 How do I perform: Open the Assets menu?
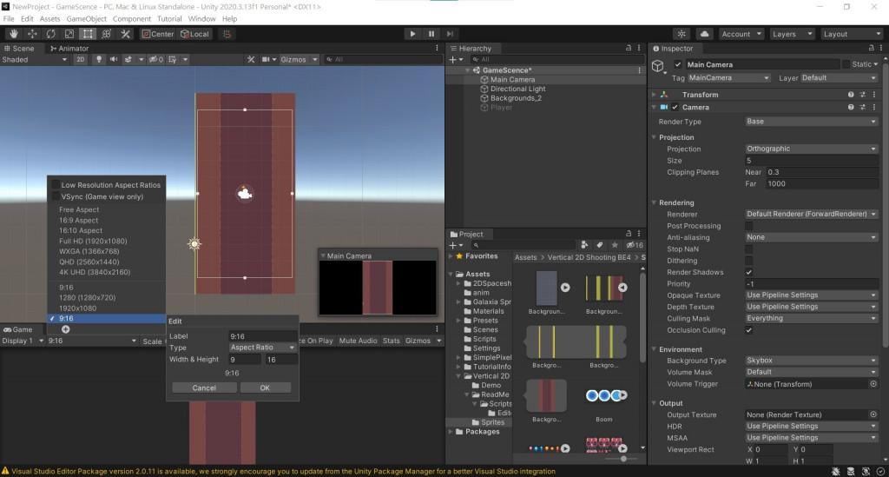[49, 19]
